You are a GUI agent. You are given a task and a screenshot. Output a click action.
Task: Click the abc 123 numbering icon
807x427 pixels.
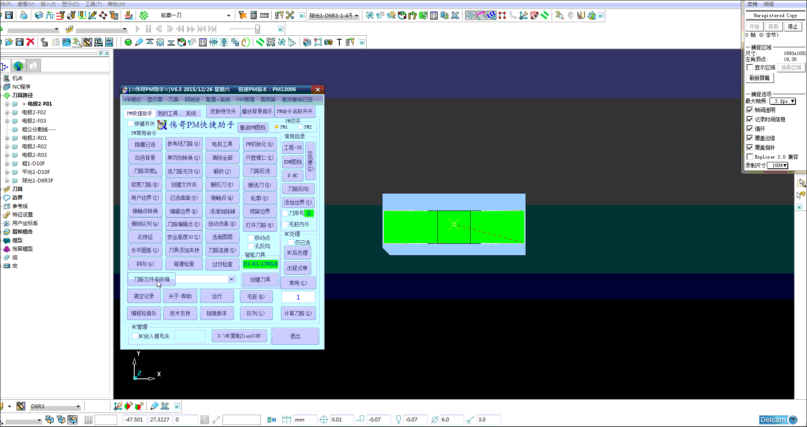(109, 42)
